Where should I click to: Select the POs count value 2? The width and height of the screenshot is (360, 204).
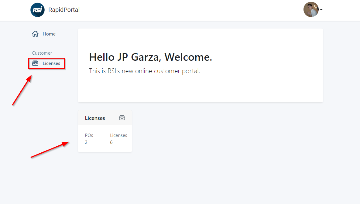click(x=86, y=142)
